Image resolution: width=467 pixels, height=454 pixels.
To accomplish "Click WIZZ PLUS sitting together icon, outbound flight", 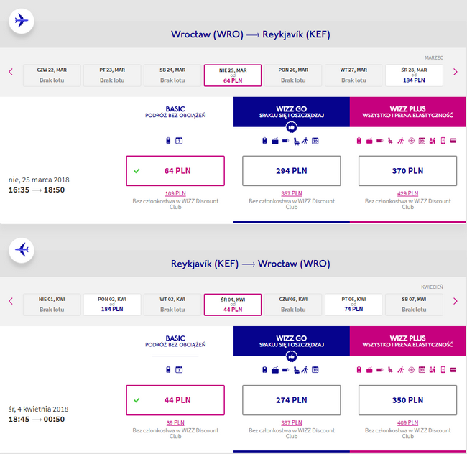I will pos(433,141).
